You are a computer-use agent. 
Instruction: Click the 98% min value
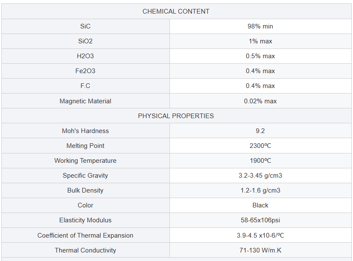[x=260, y=26]
